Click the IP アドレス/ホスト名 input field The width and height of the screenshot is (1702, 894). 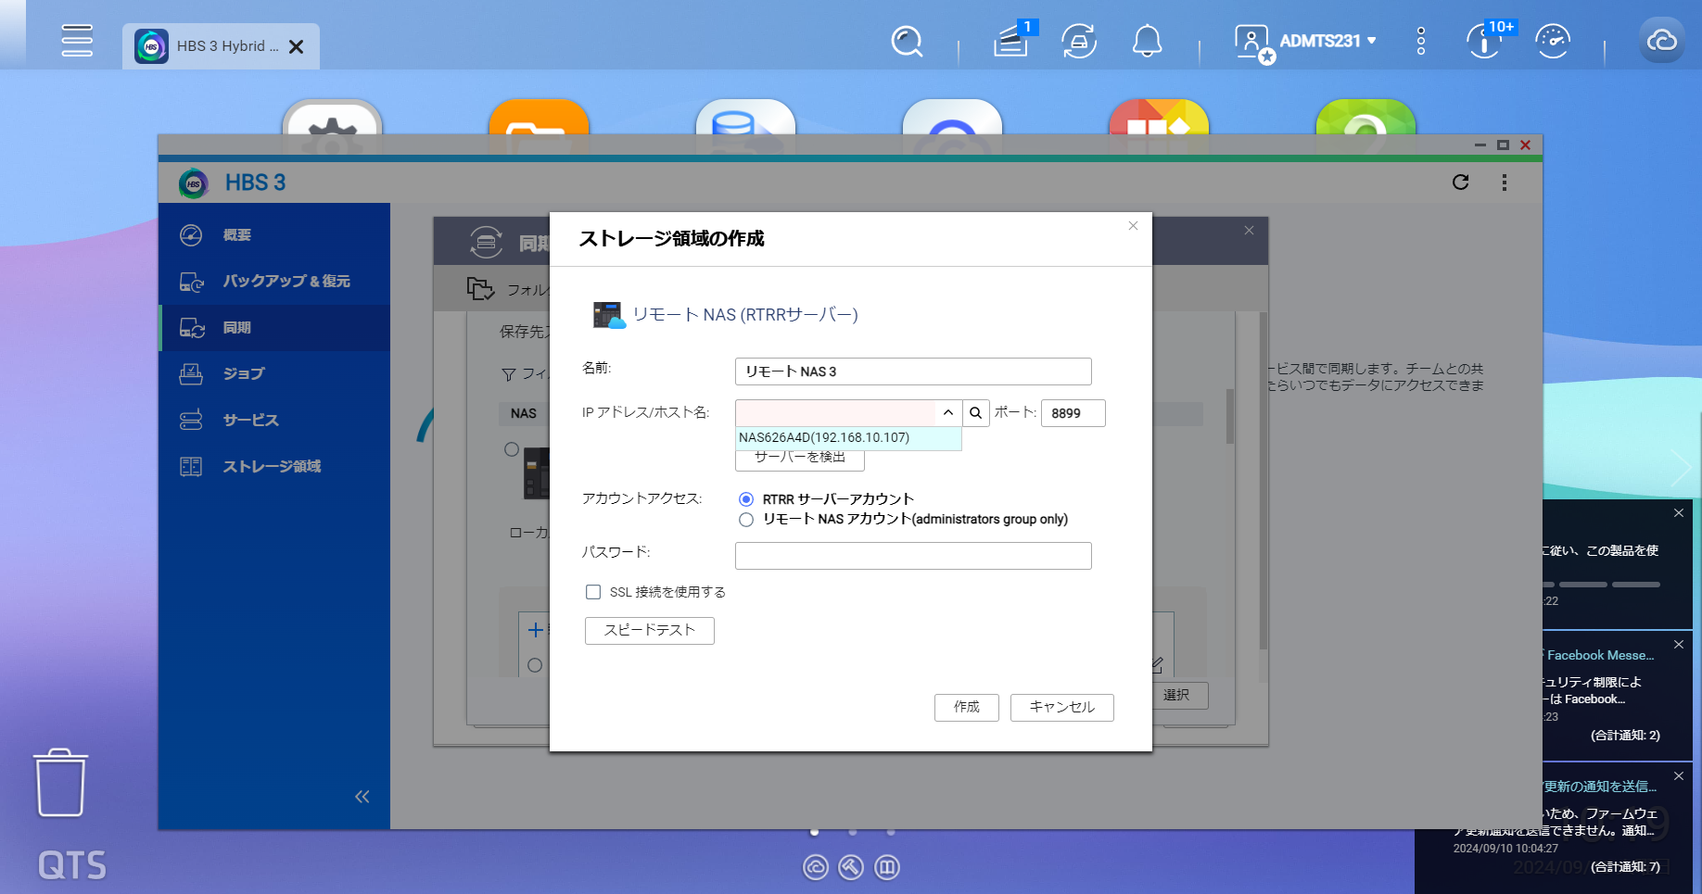pyautogui.click(x=835, y=413)
